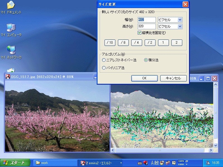Open the language bar options arrow
223x167 pixels.
187,164
